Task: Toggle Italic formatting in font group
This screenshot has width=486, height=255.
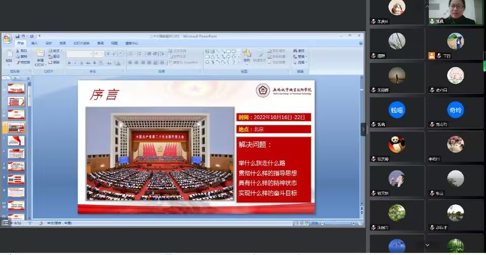Action: [x=75, y=63]
